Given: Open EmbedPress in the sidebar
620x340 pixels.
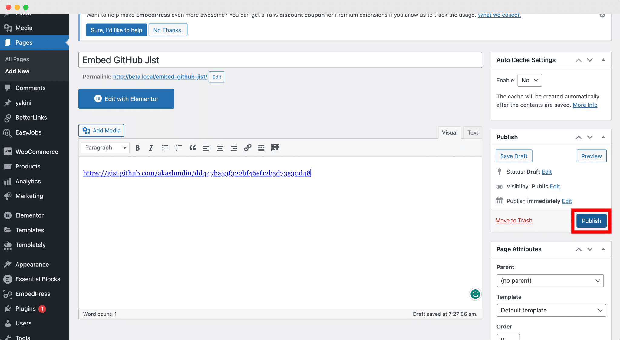Looking at the screenshot, I should 35,294.
